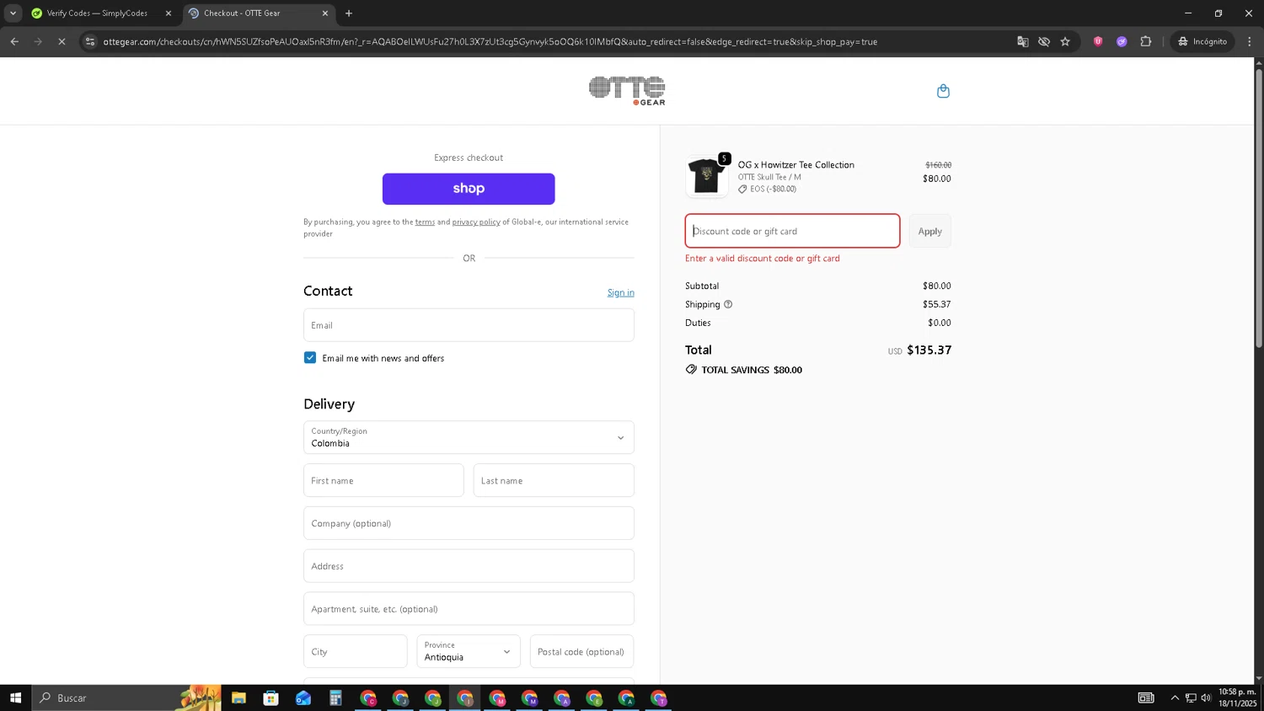Click the third-party cookies blocked eye icon
Screen dimensions: 1264x711
pos(1044,41)
